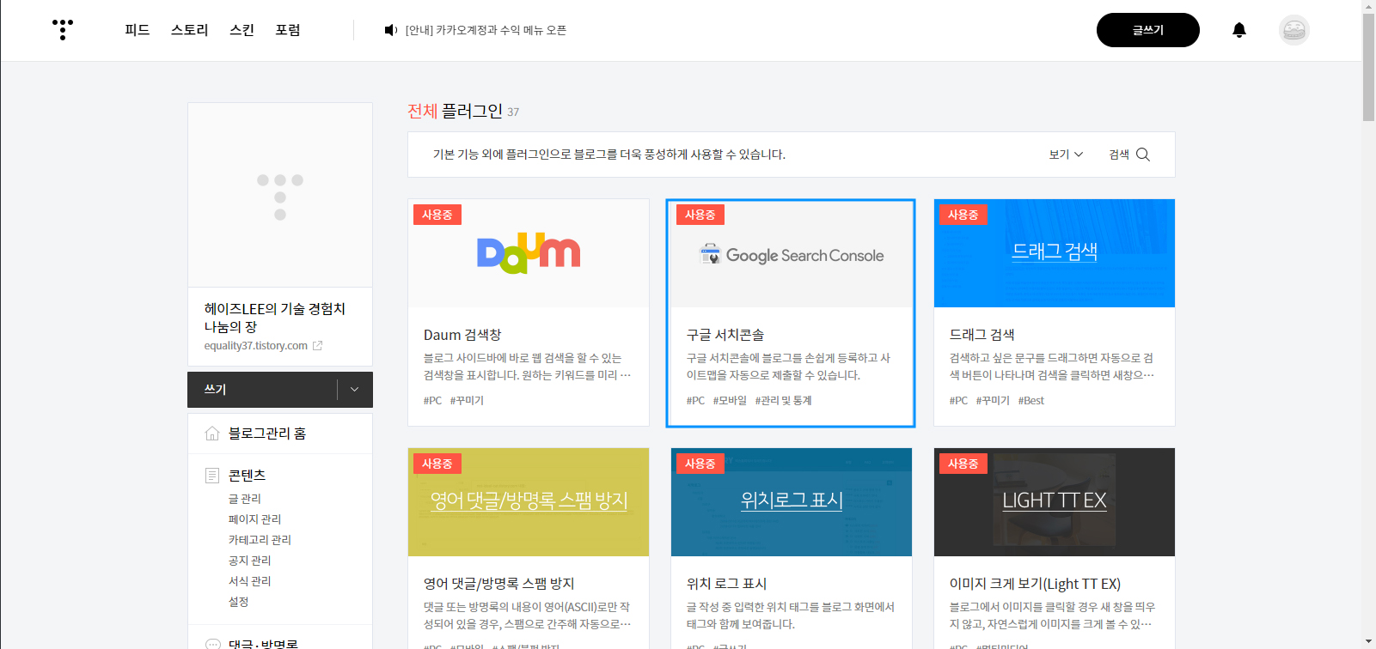
Task: Open the 포럼 menu
Action: [288, 30]
